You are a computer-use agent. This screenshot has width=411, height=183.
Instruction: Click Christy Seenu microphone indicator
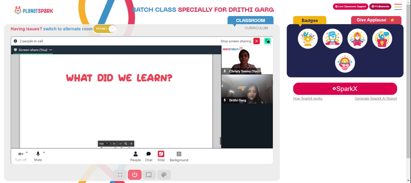pos(225,71)
